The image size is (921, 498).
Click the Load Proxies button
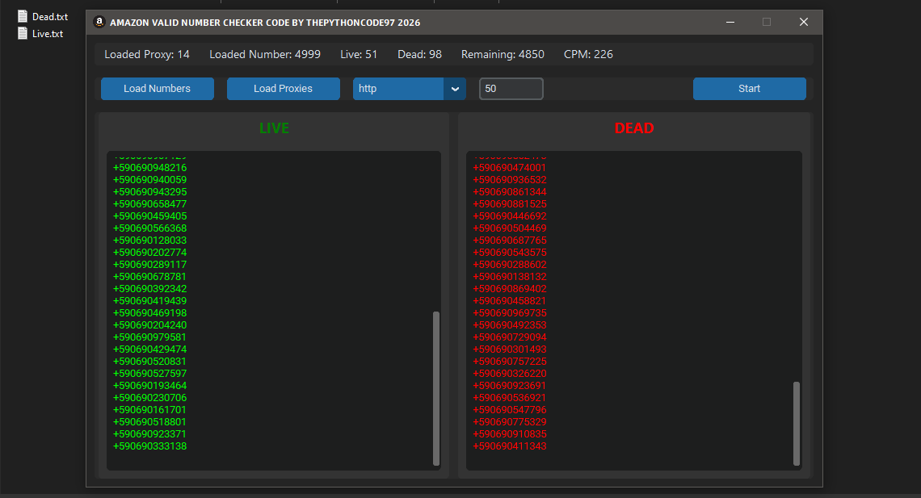[283, 89]
